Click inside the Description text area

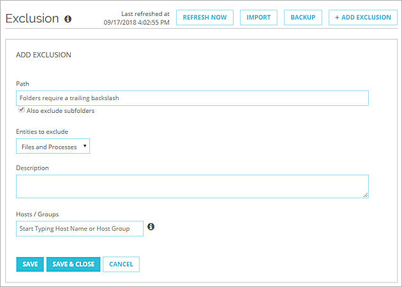(x=192, y=186)
